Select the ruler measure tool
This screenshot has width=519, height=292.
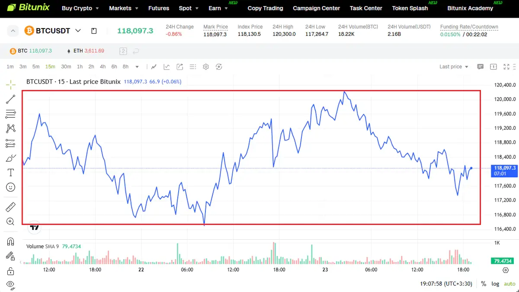coord(10,207)
